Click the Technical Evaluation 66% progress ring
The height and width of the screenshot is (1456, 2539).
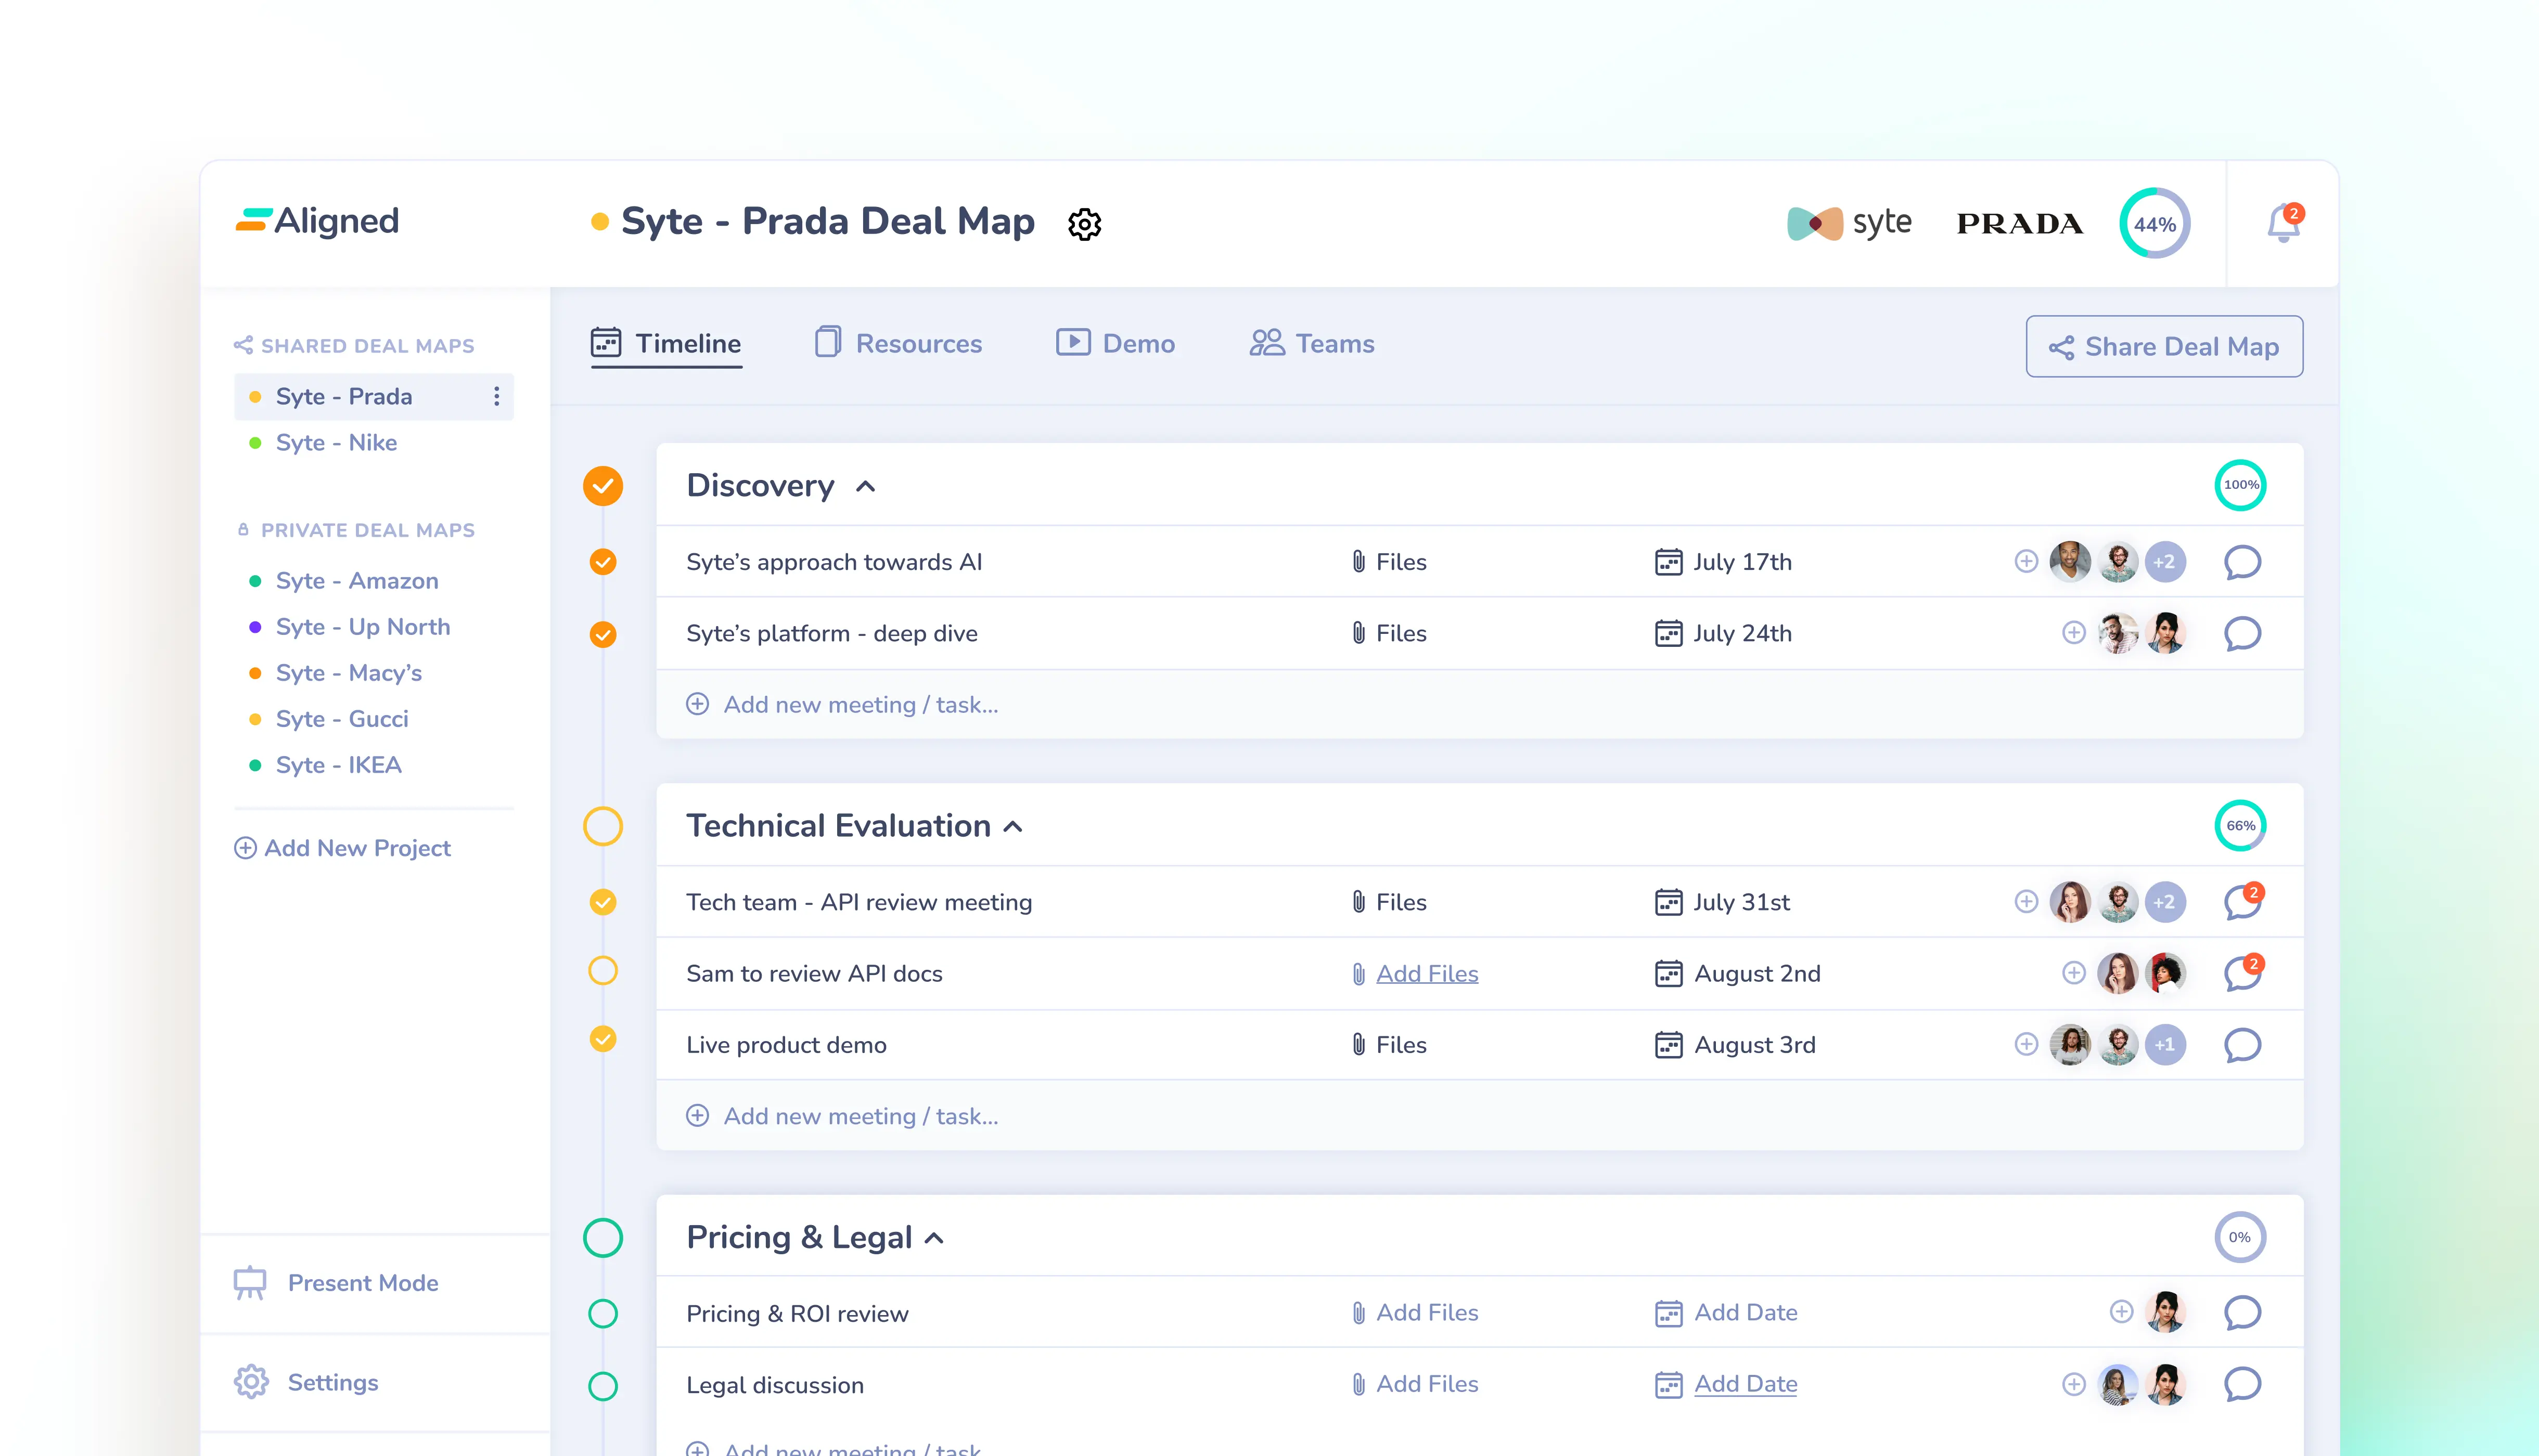click(2240, 826)
